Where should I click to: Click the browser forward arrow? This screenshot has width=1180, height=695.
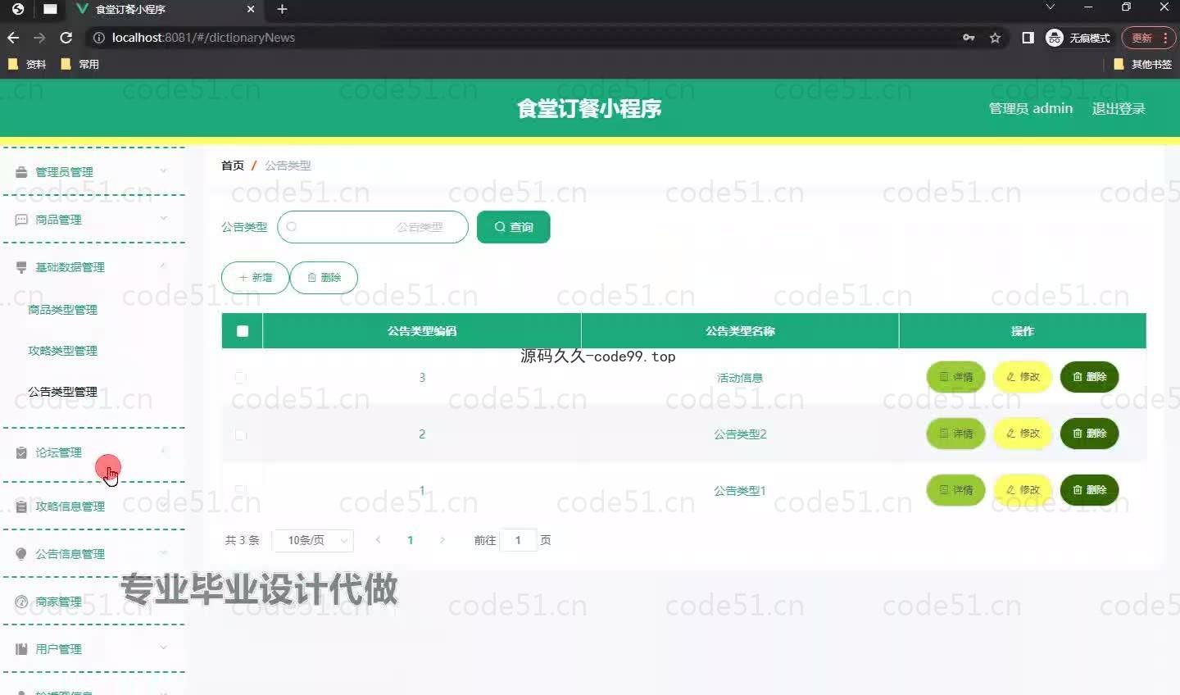(x=39, y=38)
